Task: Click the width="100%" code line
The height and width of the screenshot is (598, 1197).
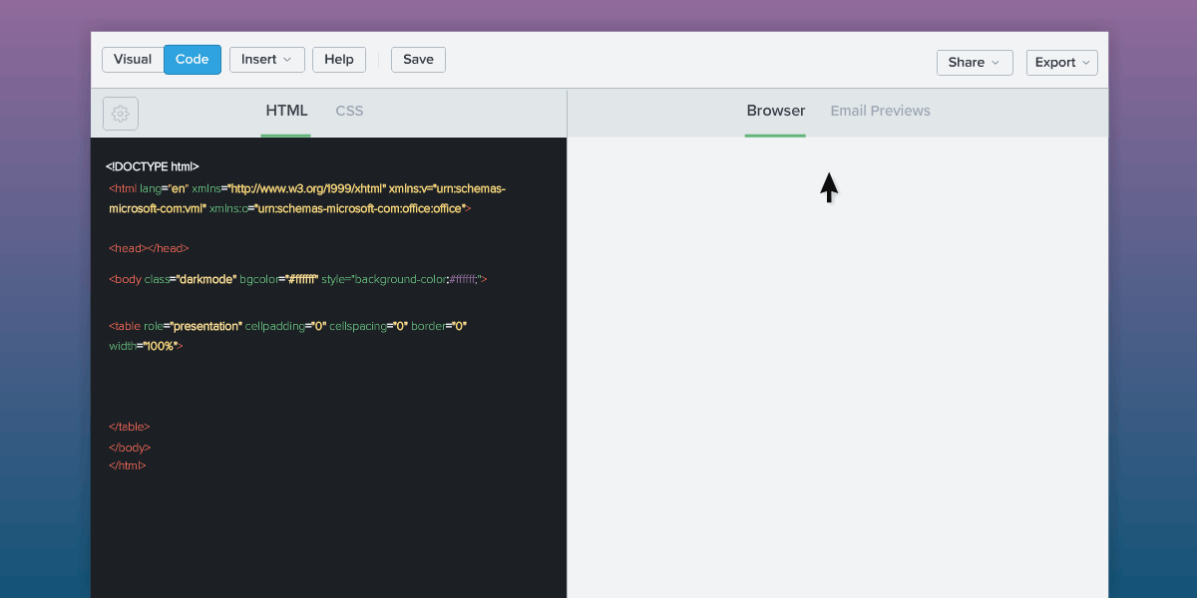Action: tap(146, 346)
